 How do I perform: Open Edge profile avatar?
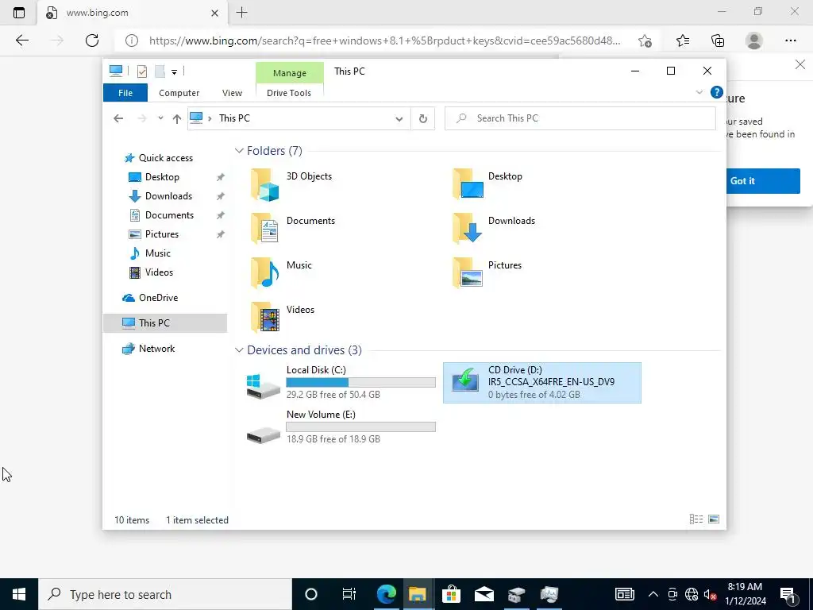(x=754, y=41)
